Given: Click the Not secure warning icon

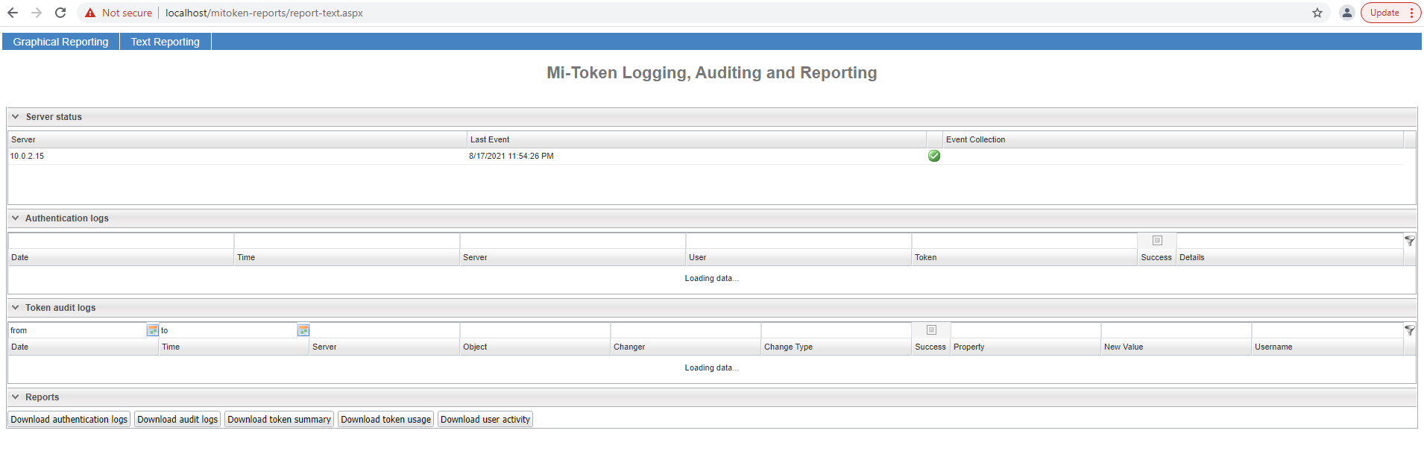Looking at the screenshot, I should tap(90, 13).
